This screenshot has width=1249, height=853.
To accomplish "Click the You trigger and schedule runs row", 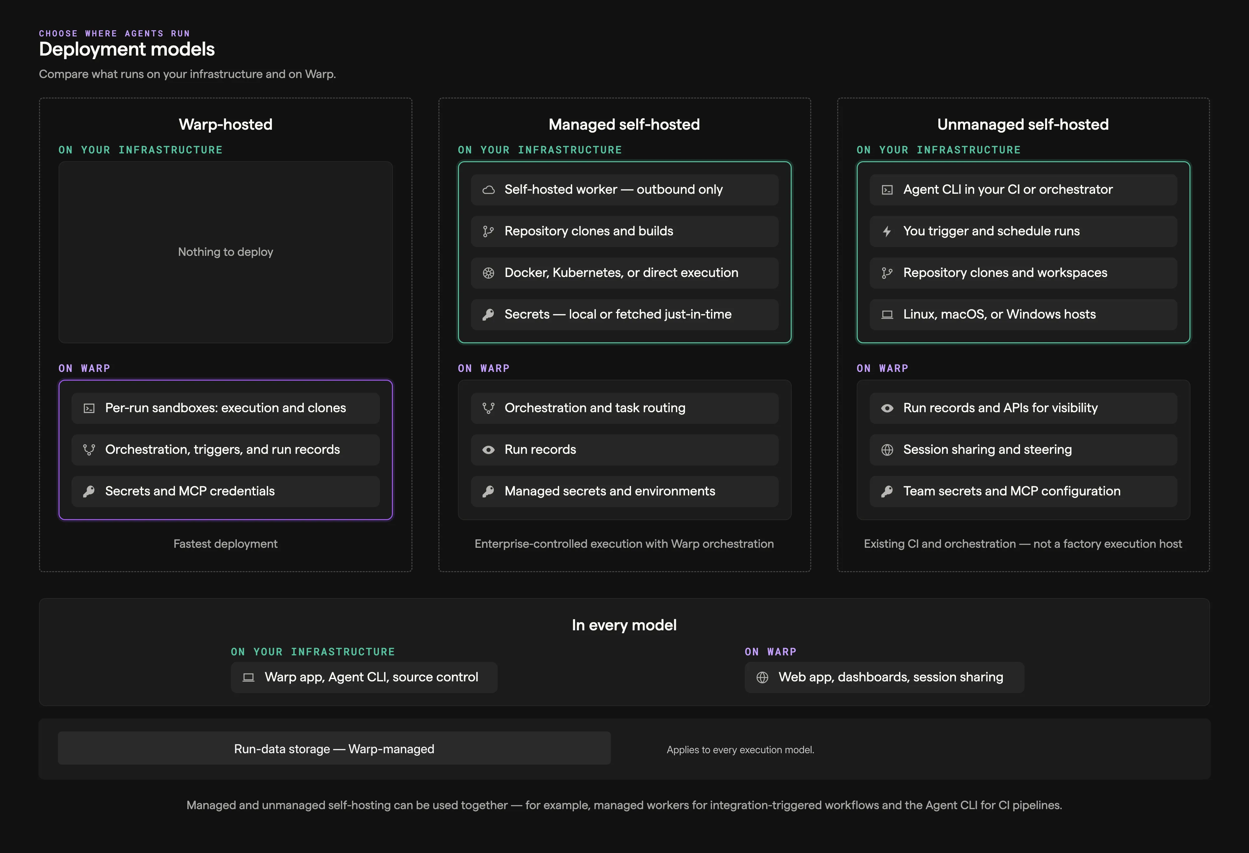I will pos(1023,231).
